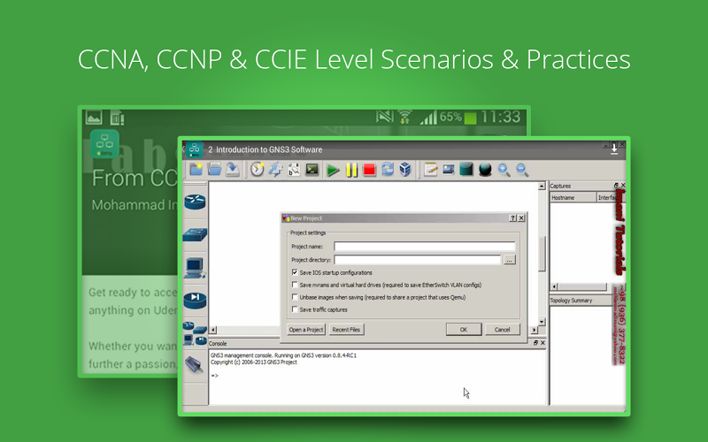
Task: Browse for project directory with ... button
Action: 510,260
